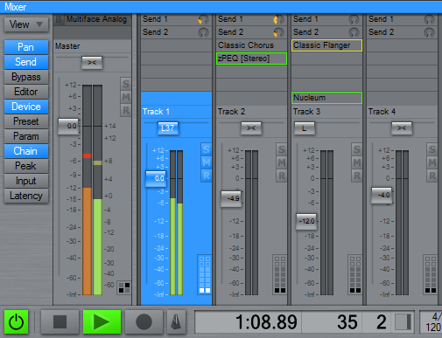Arm record on the Master channel
Viewport: 442px width, 338px height.
[126, 110]
